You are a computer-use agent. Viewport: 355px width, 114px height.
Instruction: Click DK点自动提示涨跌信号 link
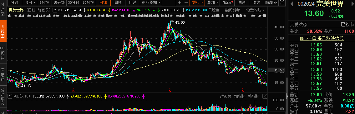(x=322, y=39)
